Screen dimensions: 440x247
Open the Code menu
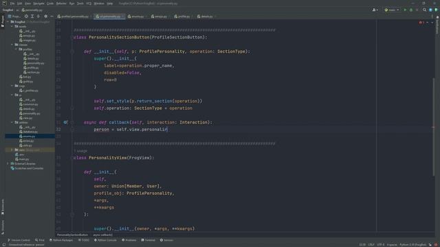tap(50, 3)
